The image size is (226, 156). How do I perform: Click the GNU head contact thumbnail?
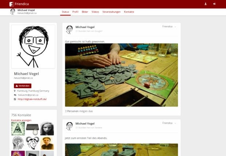[x=32, y=143]
